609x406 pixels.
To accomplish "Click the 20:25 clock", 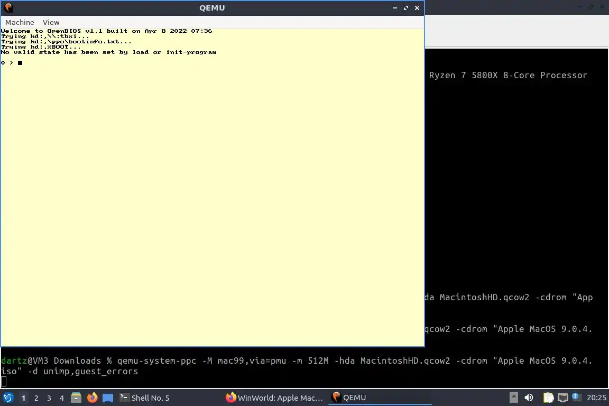I will tap(596, 398).
